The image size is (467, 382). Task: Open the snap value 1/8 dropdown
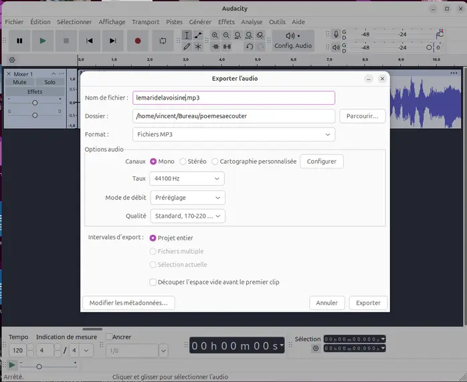(163, 351)
